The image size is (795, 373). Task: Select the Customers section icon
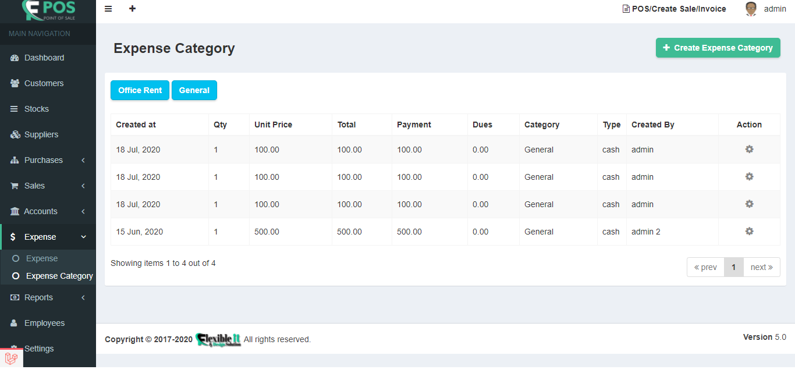(14, 83)
